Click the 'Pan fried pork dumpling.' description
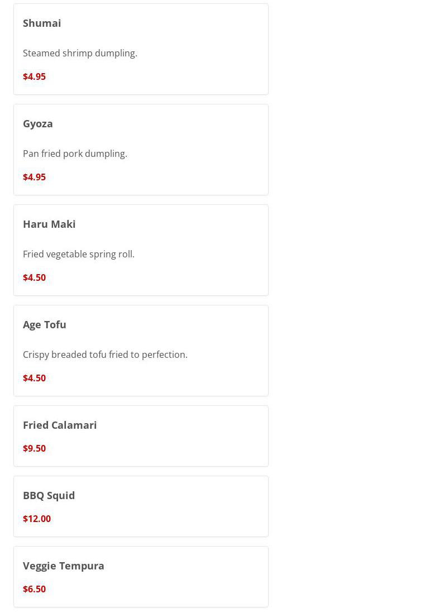 click(75, 154)
